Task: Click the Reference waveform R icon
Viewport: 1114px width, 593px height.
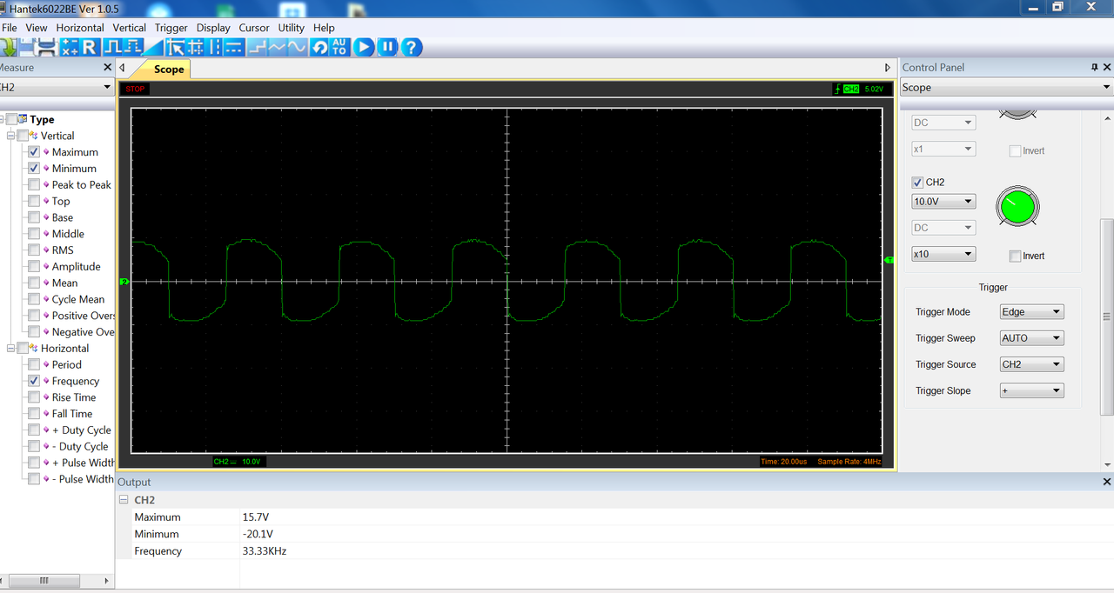Action: [90, 47]
